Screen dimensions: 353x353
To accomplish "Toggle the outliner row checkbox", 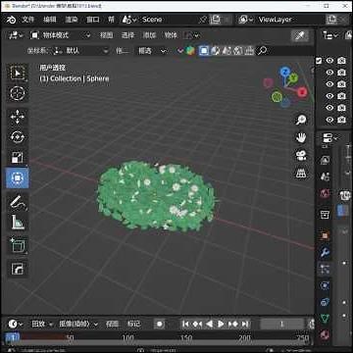I will (x=319, y=61).
